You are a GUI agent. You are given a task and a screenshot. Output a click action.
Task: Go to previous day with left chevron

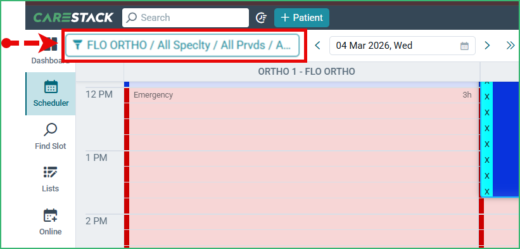[317, 46]
